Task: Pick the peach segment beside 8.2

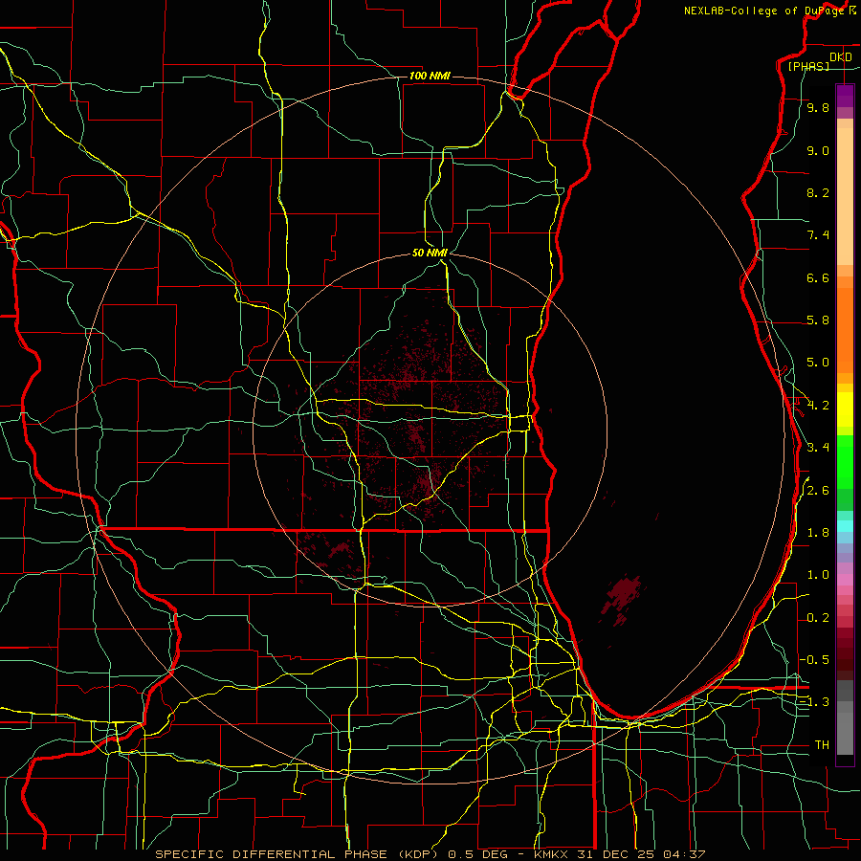Action: click(x=845, y=196)
